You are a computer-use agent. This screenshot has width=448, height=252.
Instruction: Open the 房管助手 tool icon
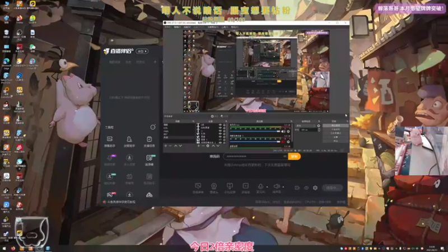(129, 142)
